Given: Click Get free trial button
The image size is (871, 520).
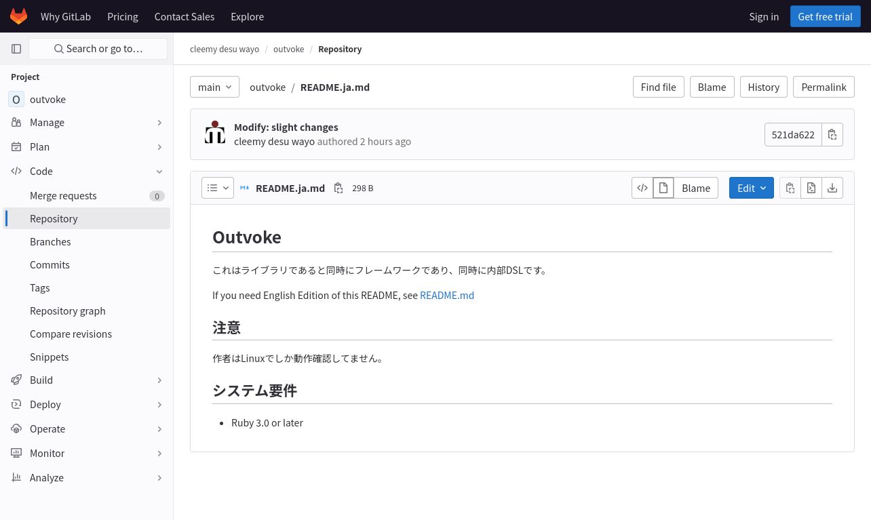Looking at the screenshot, I should (825, 16).
